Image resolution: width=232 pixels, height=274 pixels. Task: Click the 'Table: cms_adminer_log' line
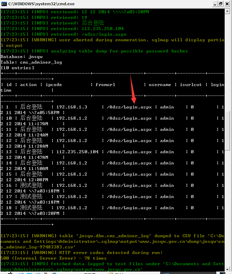coord(31,62)
